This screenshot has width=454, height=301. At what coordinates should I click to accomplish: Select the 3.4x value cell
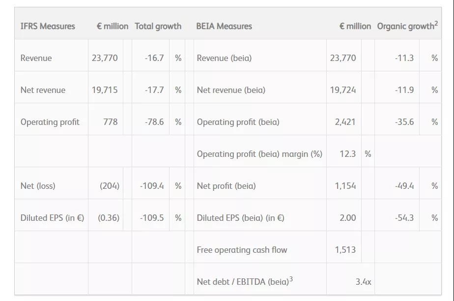click(x=363, y=282)
